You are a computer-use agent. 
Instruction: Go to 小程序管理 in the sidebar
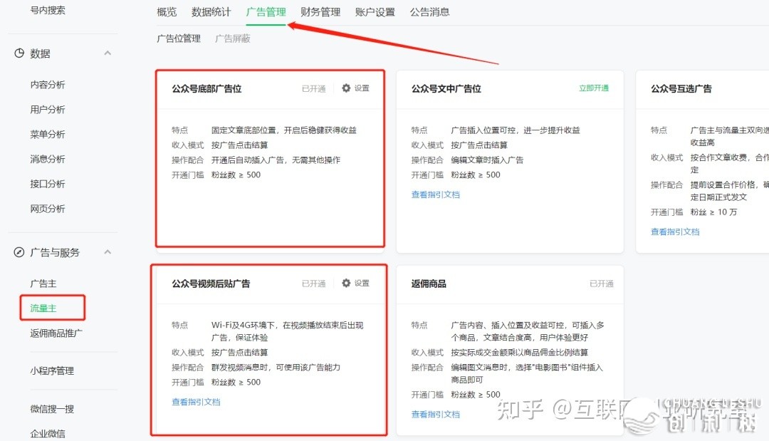(52, 370)
